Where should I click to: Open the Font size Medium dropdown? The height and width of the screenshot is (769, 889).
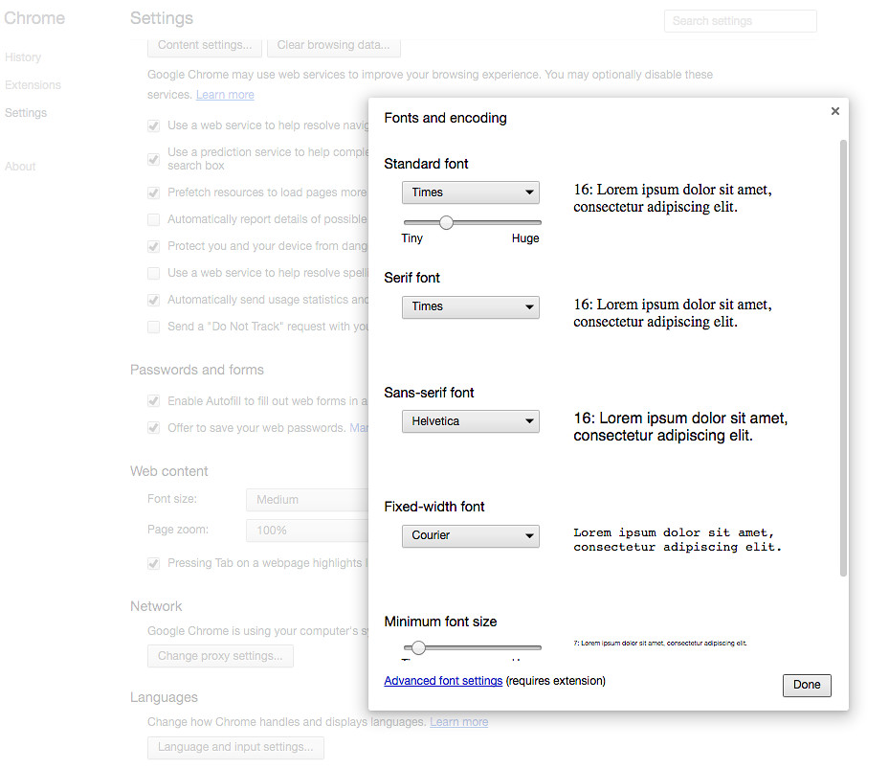pyautogui.click(x=307, y=500)
